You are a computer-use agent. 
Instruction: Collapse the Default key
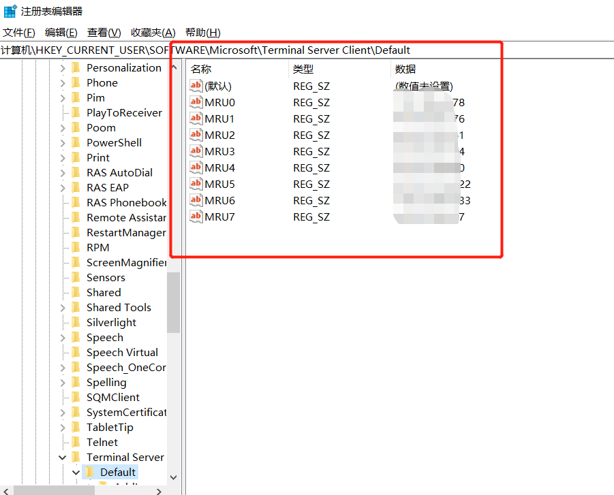pos(76,473)
